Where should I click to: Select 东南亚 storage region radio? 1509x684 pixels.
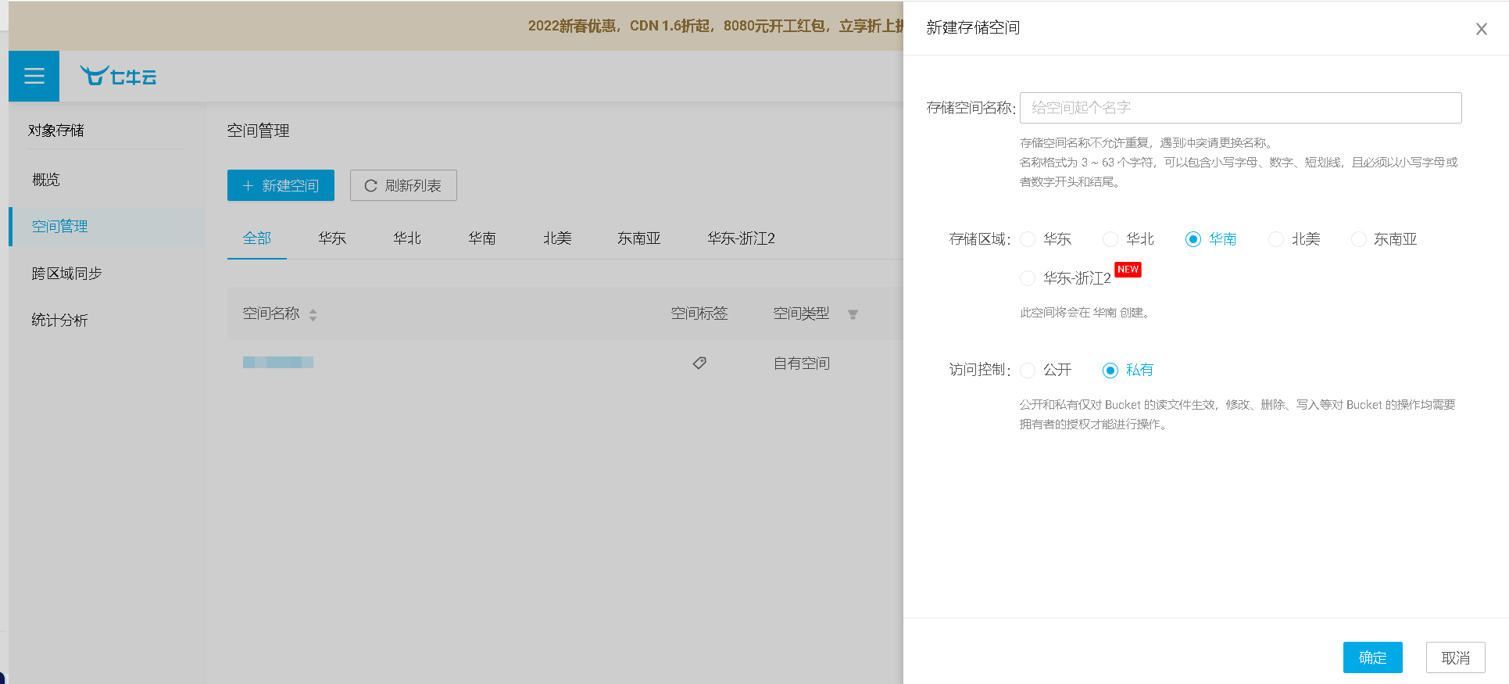point(1359,239)
